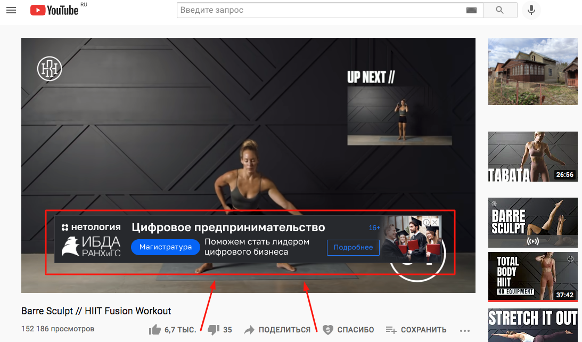Open the three-dot more actions menu
The image size is (582, 342).
pyautogui.click(x=465, y=330)
